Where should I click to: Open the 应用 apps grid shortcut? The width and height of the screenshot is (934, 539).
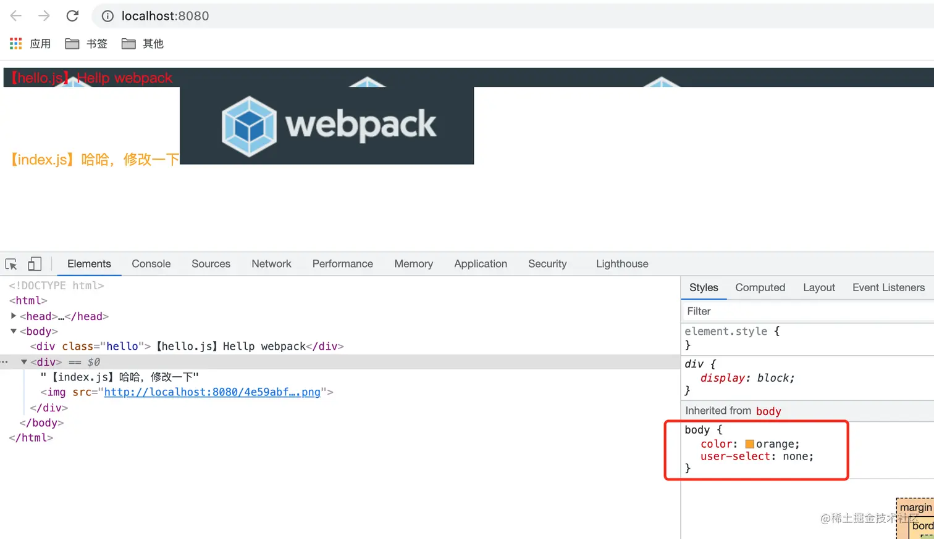coord(30,44)
